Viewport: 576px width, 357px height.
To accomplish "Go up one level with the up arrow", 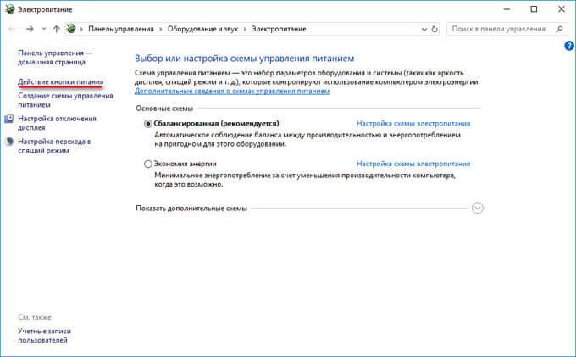I will [56, 29].
